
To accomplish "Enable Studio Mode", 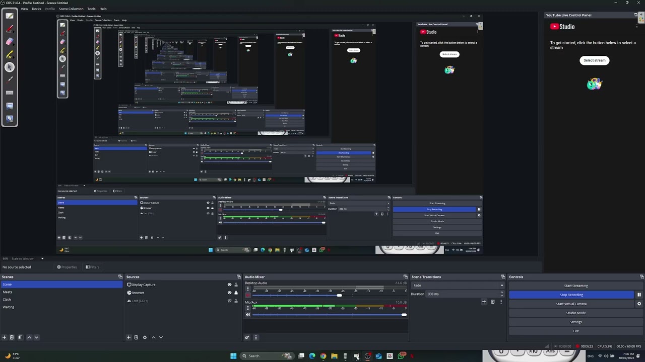I will point(575,313).
